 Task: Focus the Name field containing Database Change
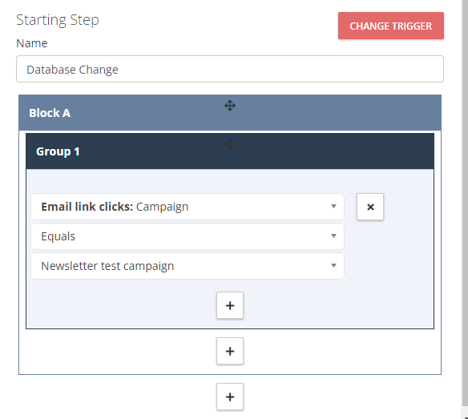[x=230, y=69]
